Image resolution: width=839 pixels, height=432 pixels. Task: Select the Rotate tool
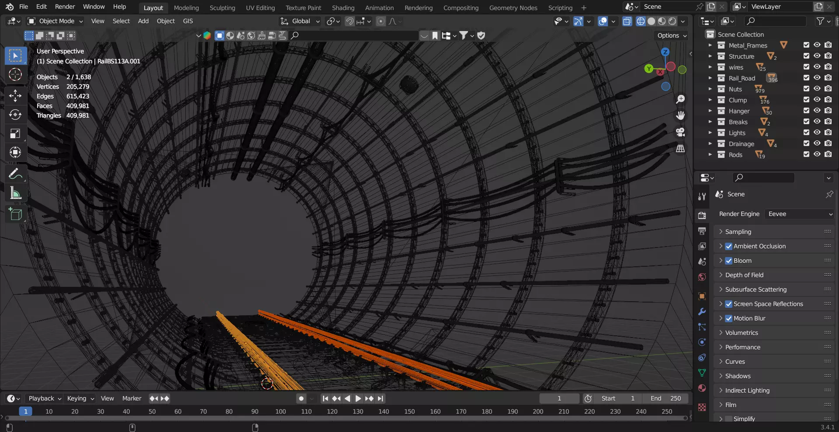coord(15,115)
